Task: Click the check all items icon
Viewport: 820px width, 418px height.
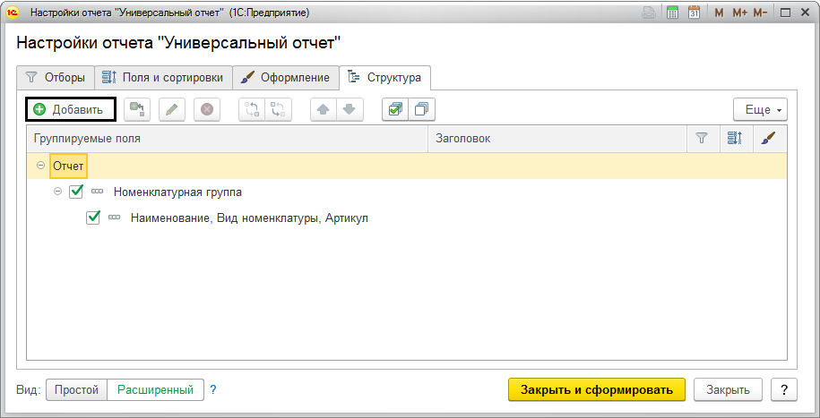Action: point(395,109)
